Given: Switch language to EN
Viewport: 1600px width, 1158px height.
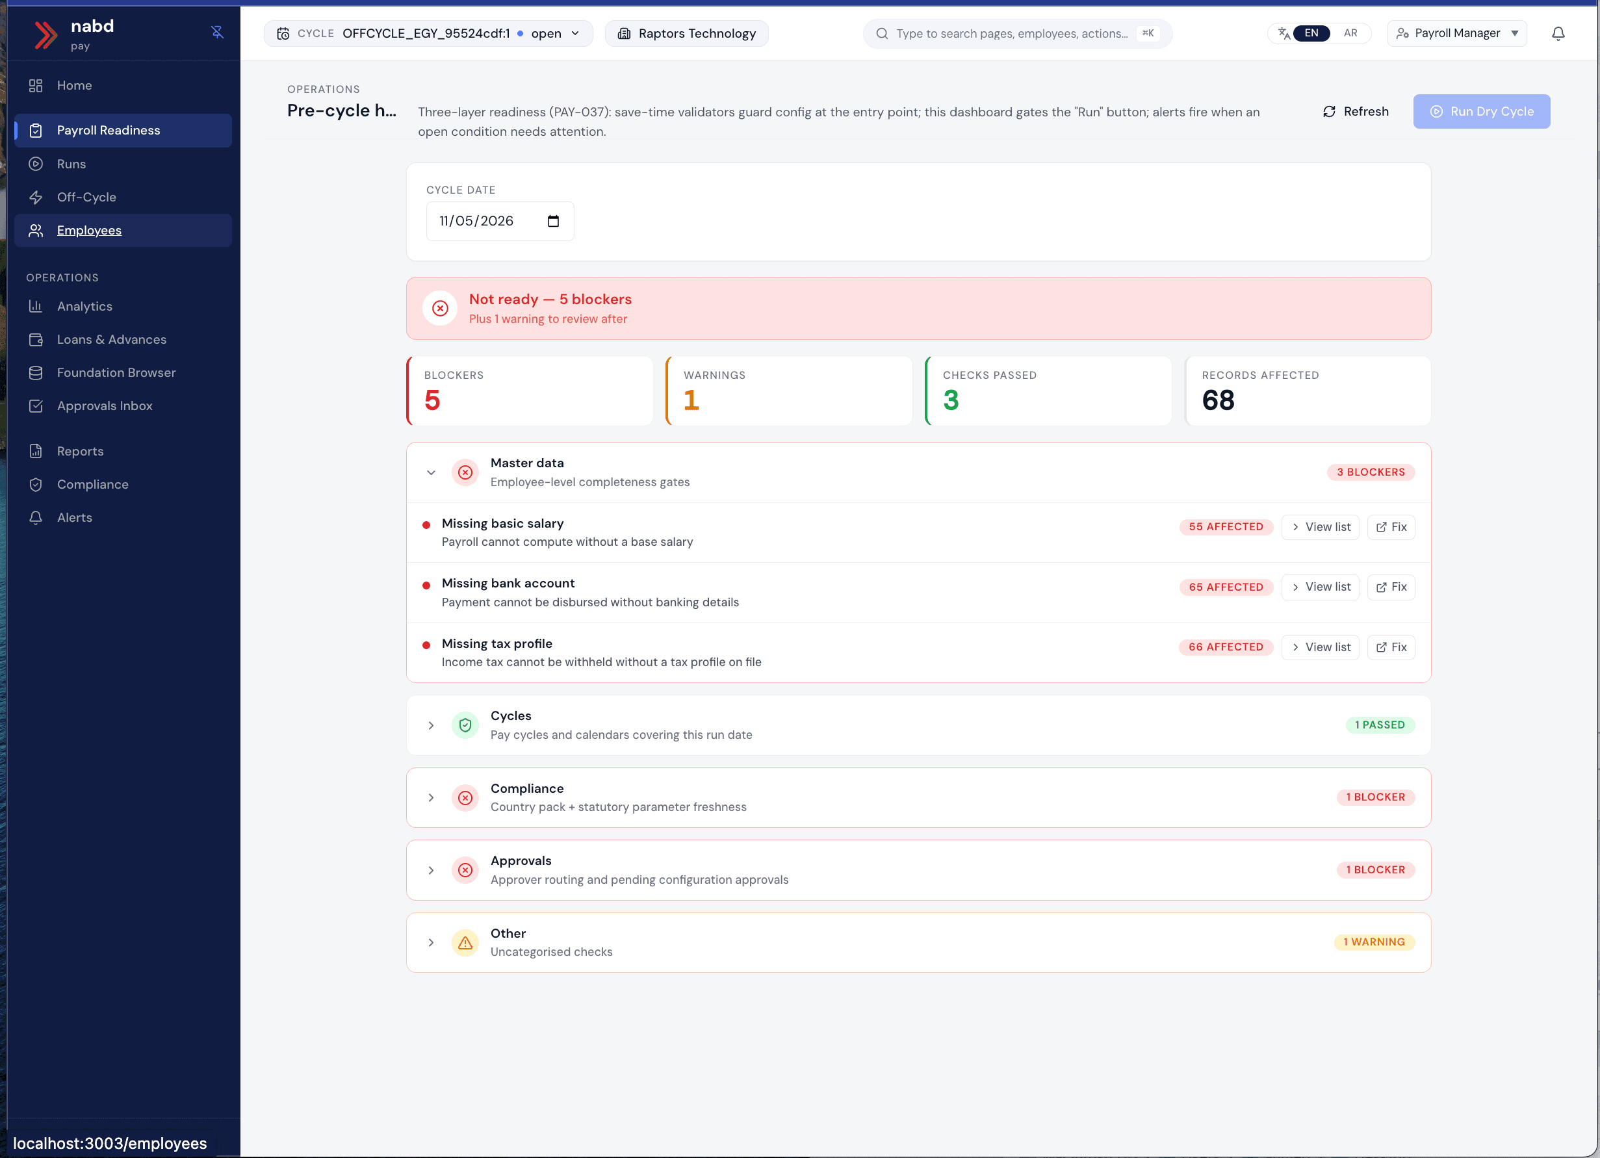Looking at the screenshot, I should point(1311,33).
